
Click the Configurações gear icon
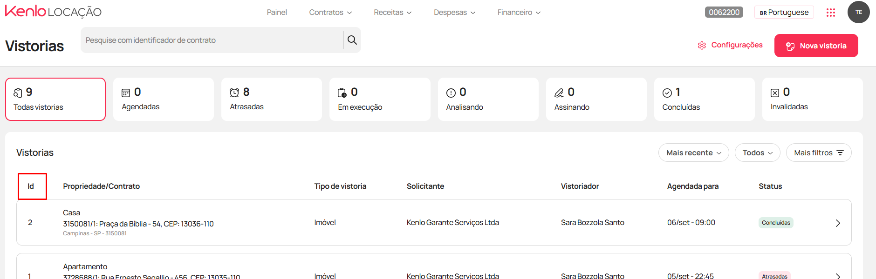pyautogui.click(x=702, y=45)
